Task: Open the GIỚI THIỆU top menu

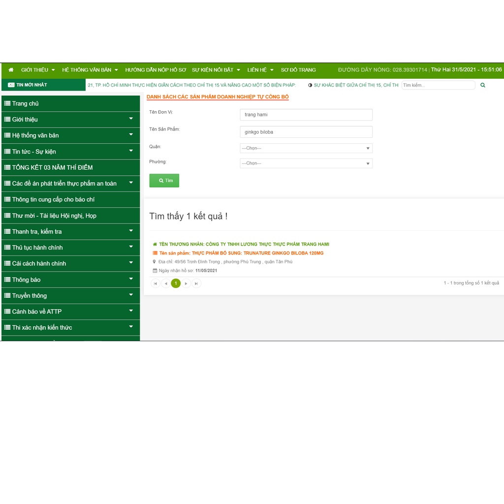Action: [38, 70]
